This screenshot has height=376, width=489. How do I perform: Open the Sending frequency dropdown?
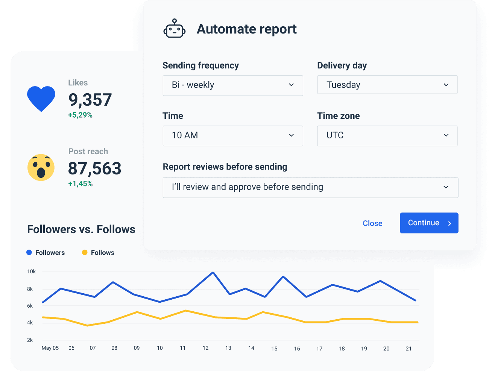tap(232, 85)
